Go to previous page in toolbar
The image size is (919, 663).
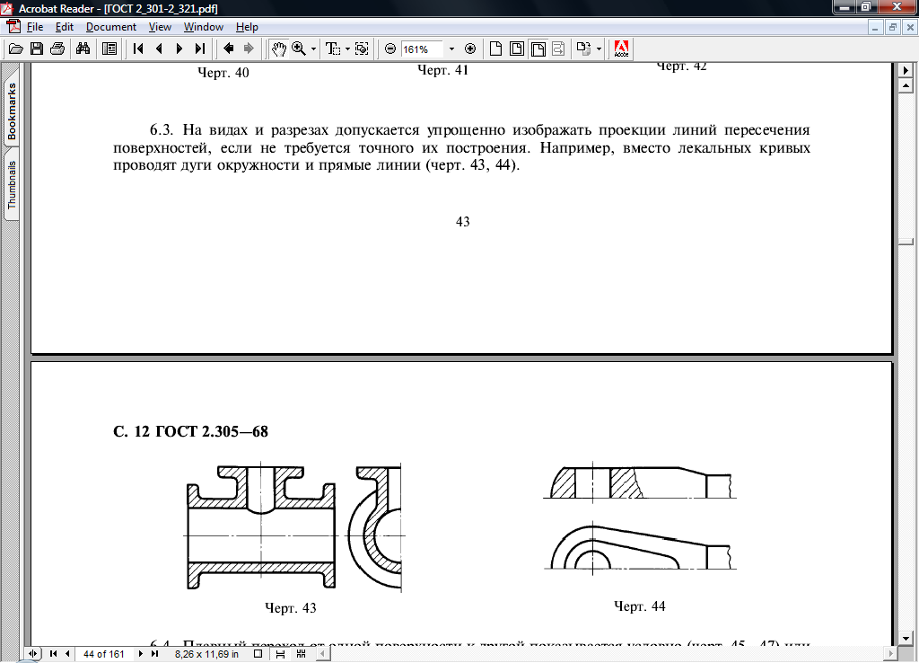159,49
